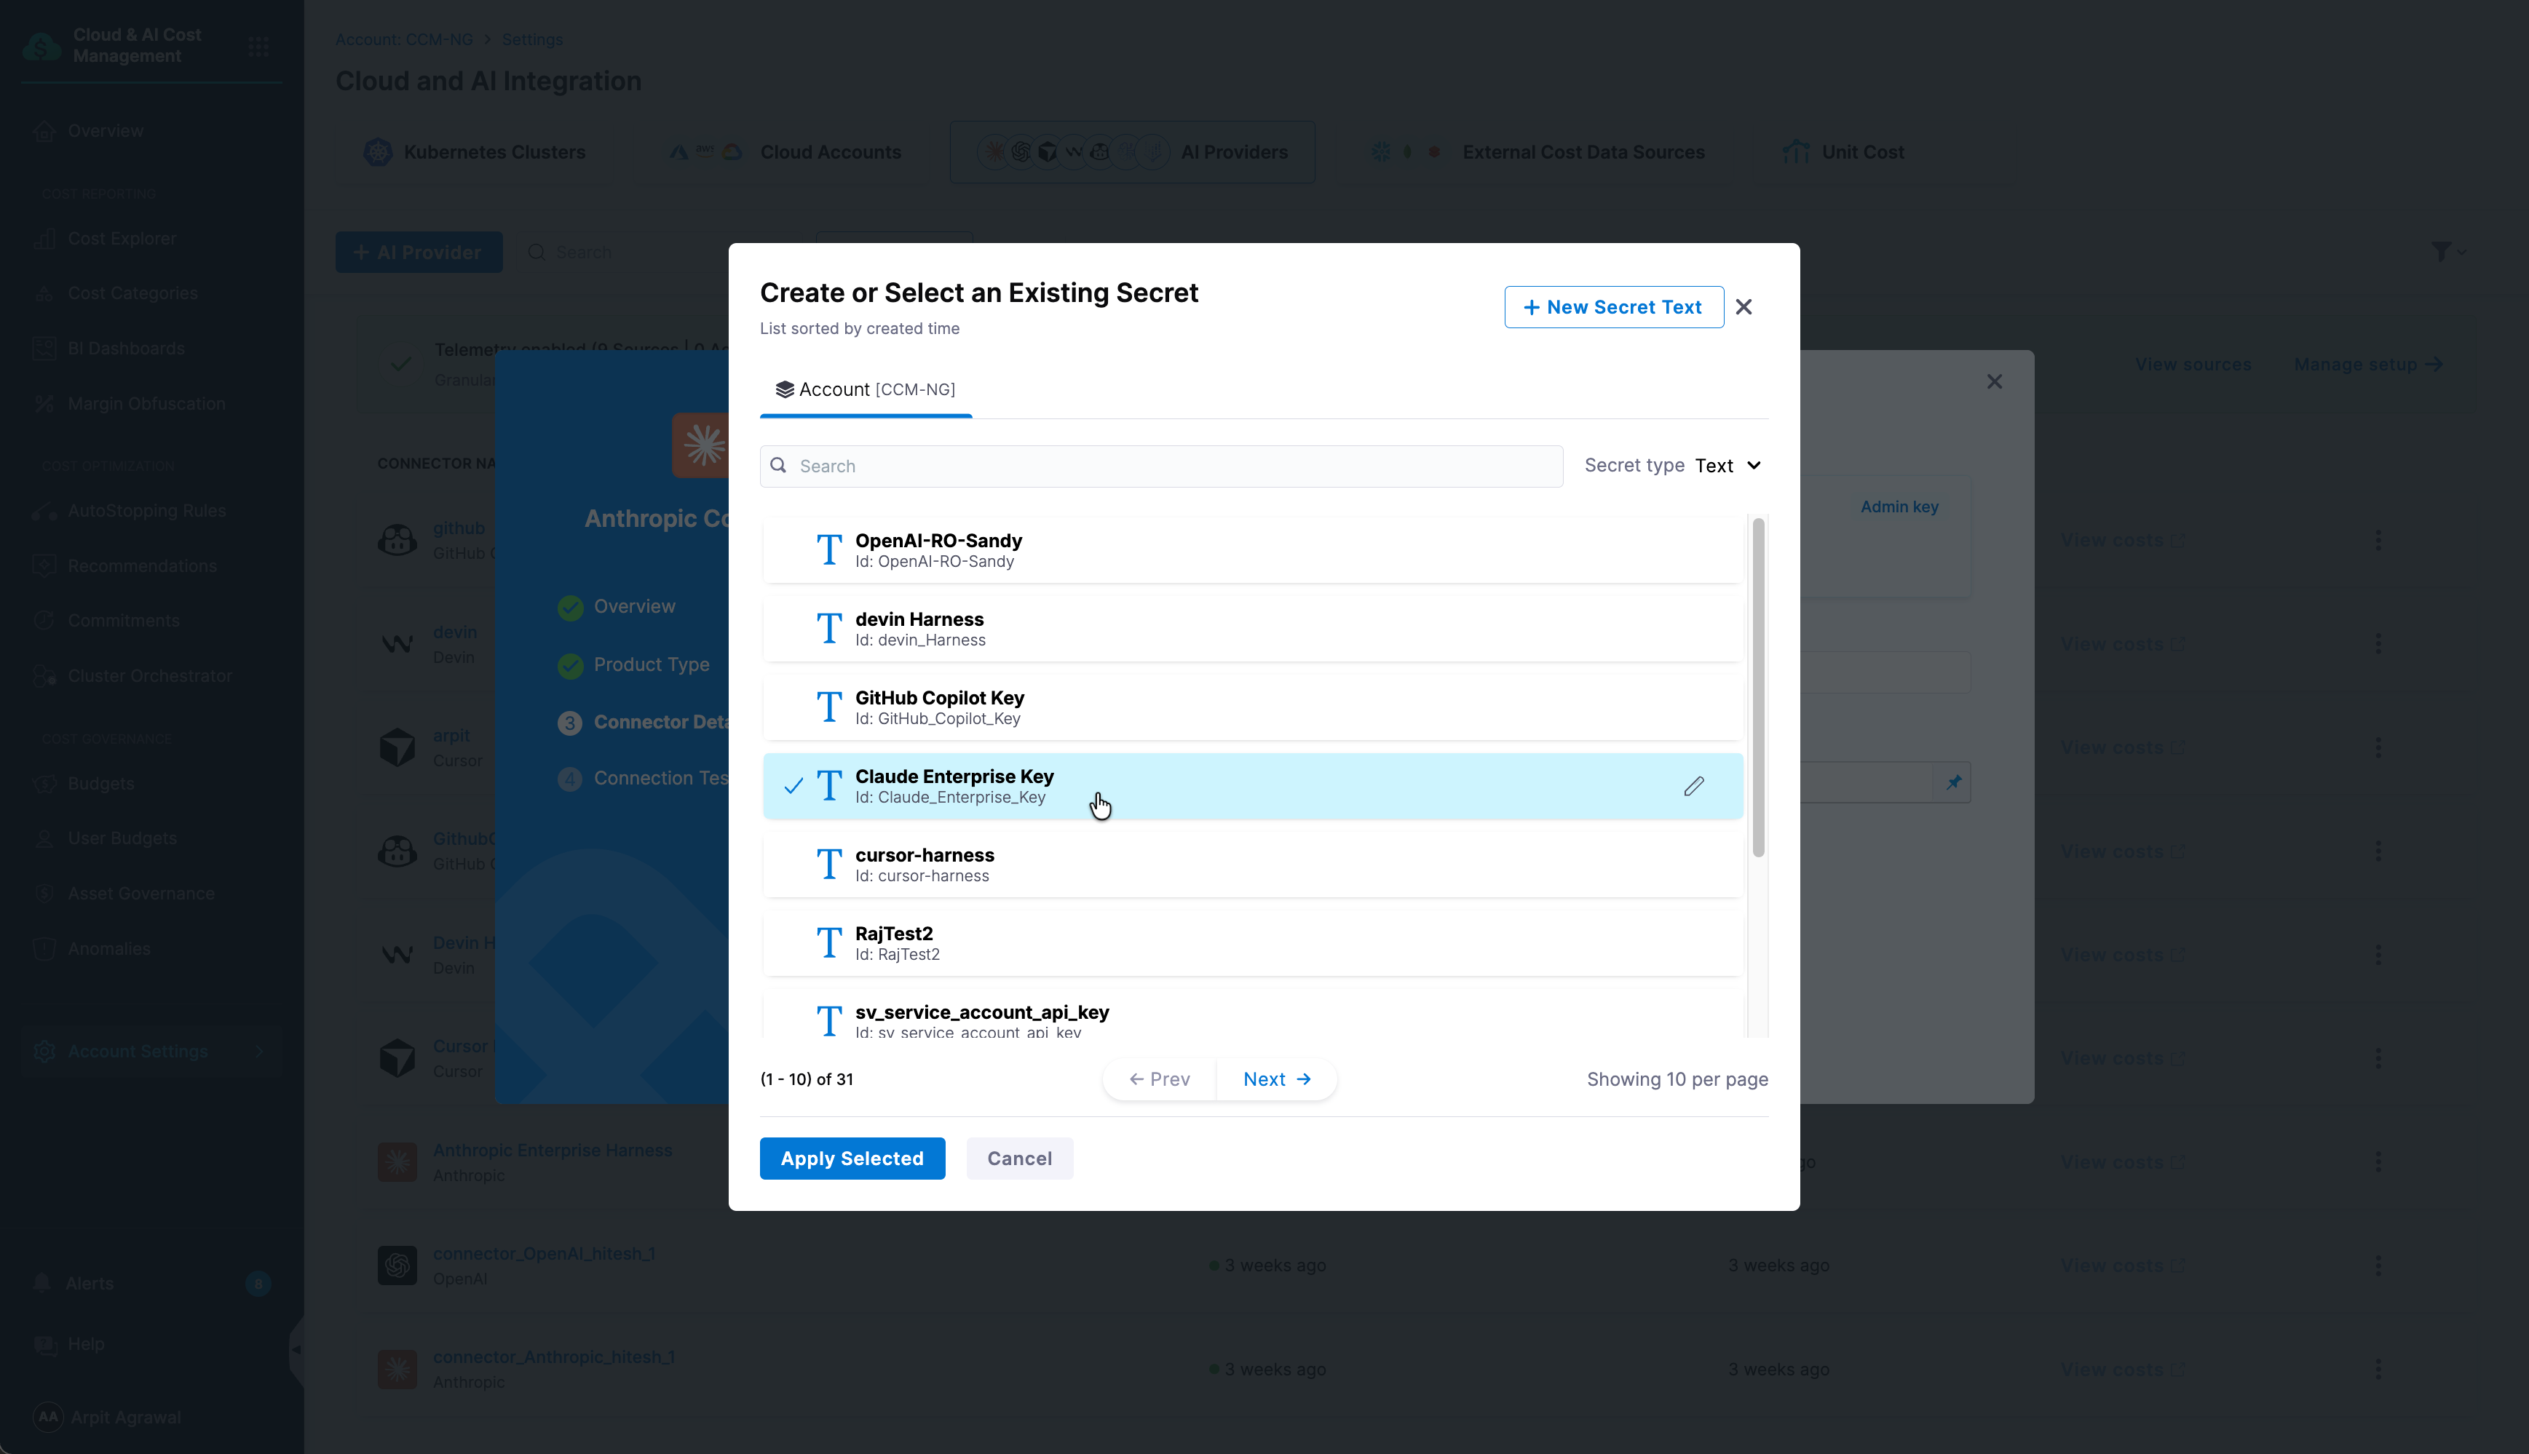Open the Kubernetes Clusters tab
Image resolution: width=2529 pixels, height=1454 pixels.
[475, 152]
